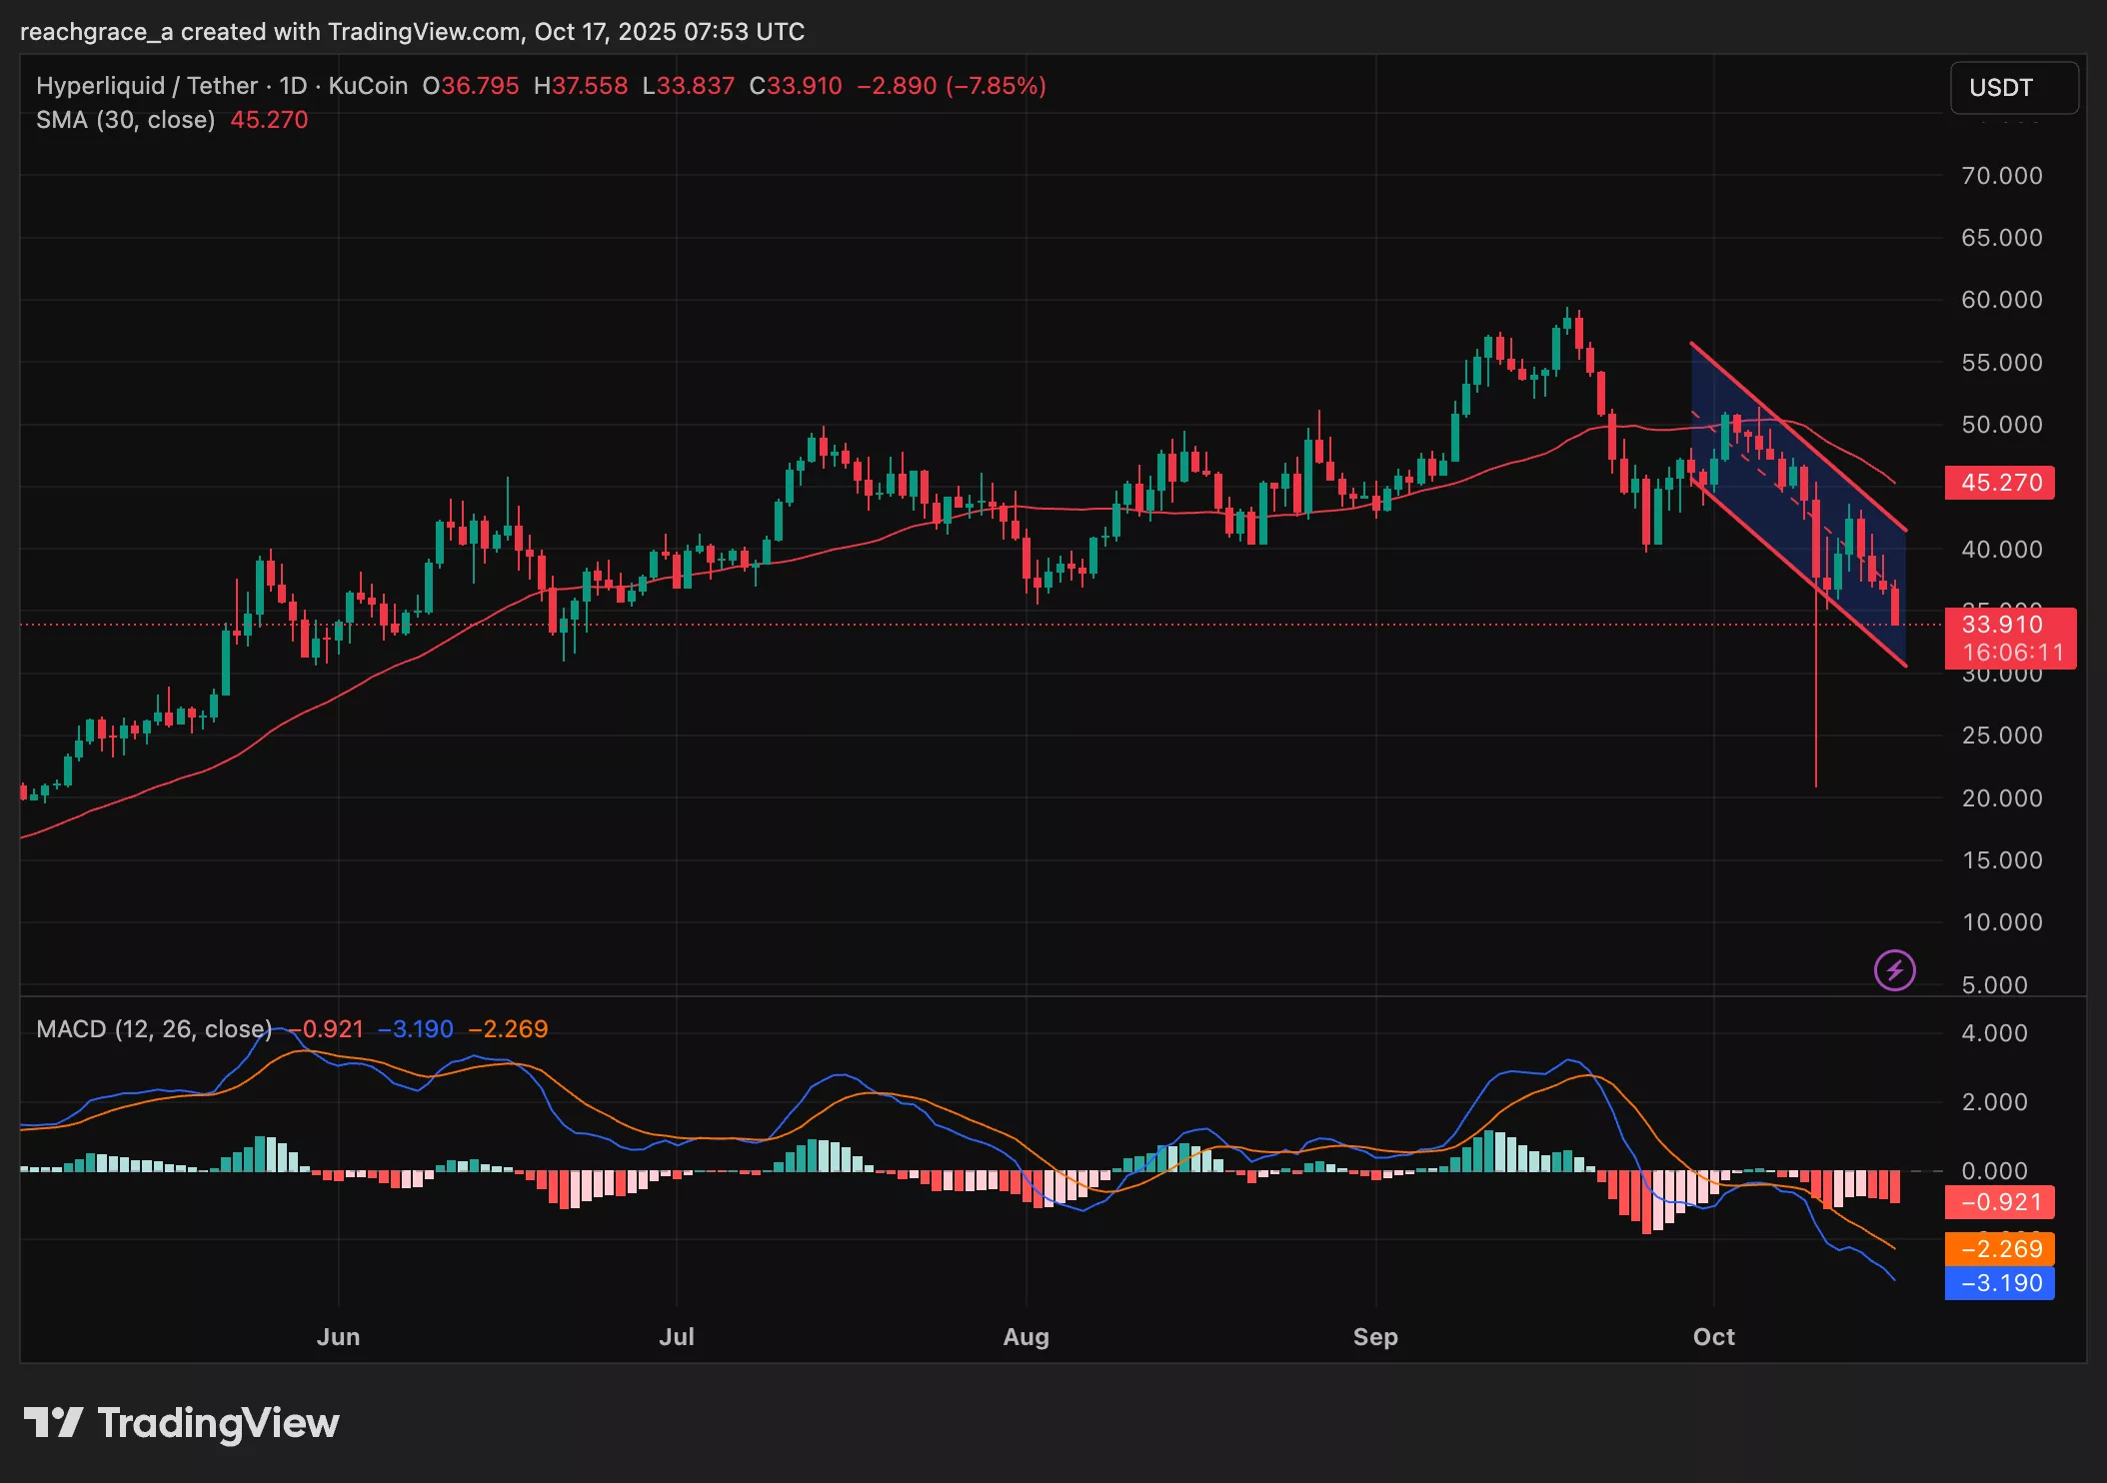Click the countdown timer below the price label
Image resolution: width=2107 pixels, height=1483 pixels.
pyautogui.click(x=2011, y=653)
